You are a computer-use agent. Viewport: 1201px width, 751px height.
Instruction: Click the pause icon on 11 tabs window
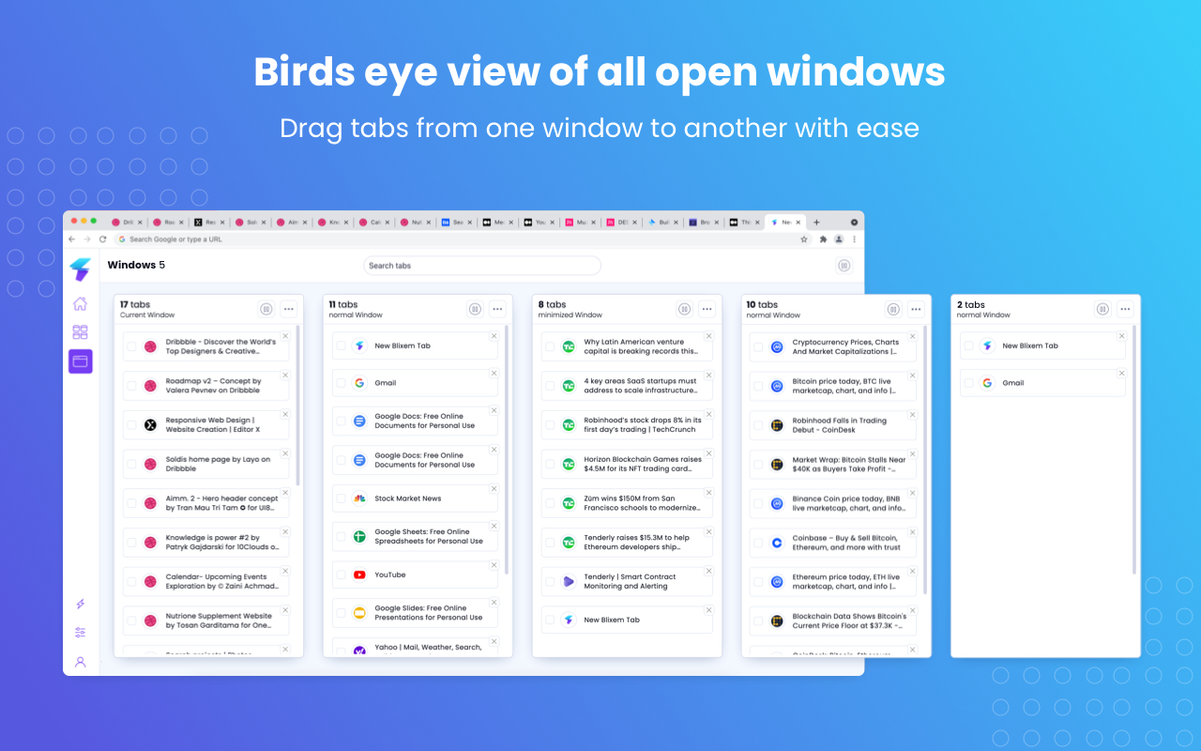click(475, 309)
